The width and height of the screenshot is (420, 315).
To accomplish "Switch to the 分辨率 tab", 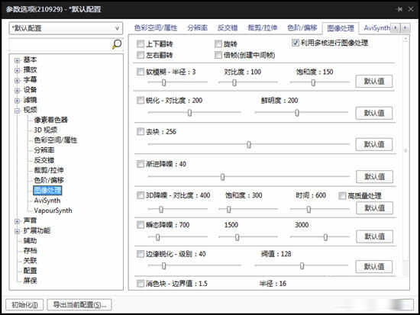I will coord(198,27).
